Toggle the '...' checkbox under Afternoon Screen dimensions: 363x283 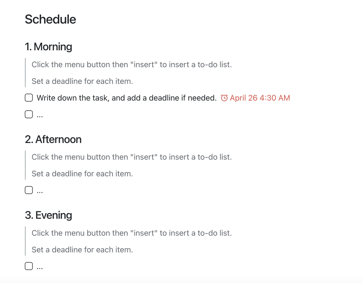(29, 190)
